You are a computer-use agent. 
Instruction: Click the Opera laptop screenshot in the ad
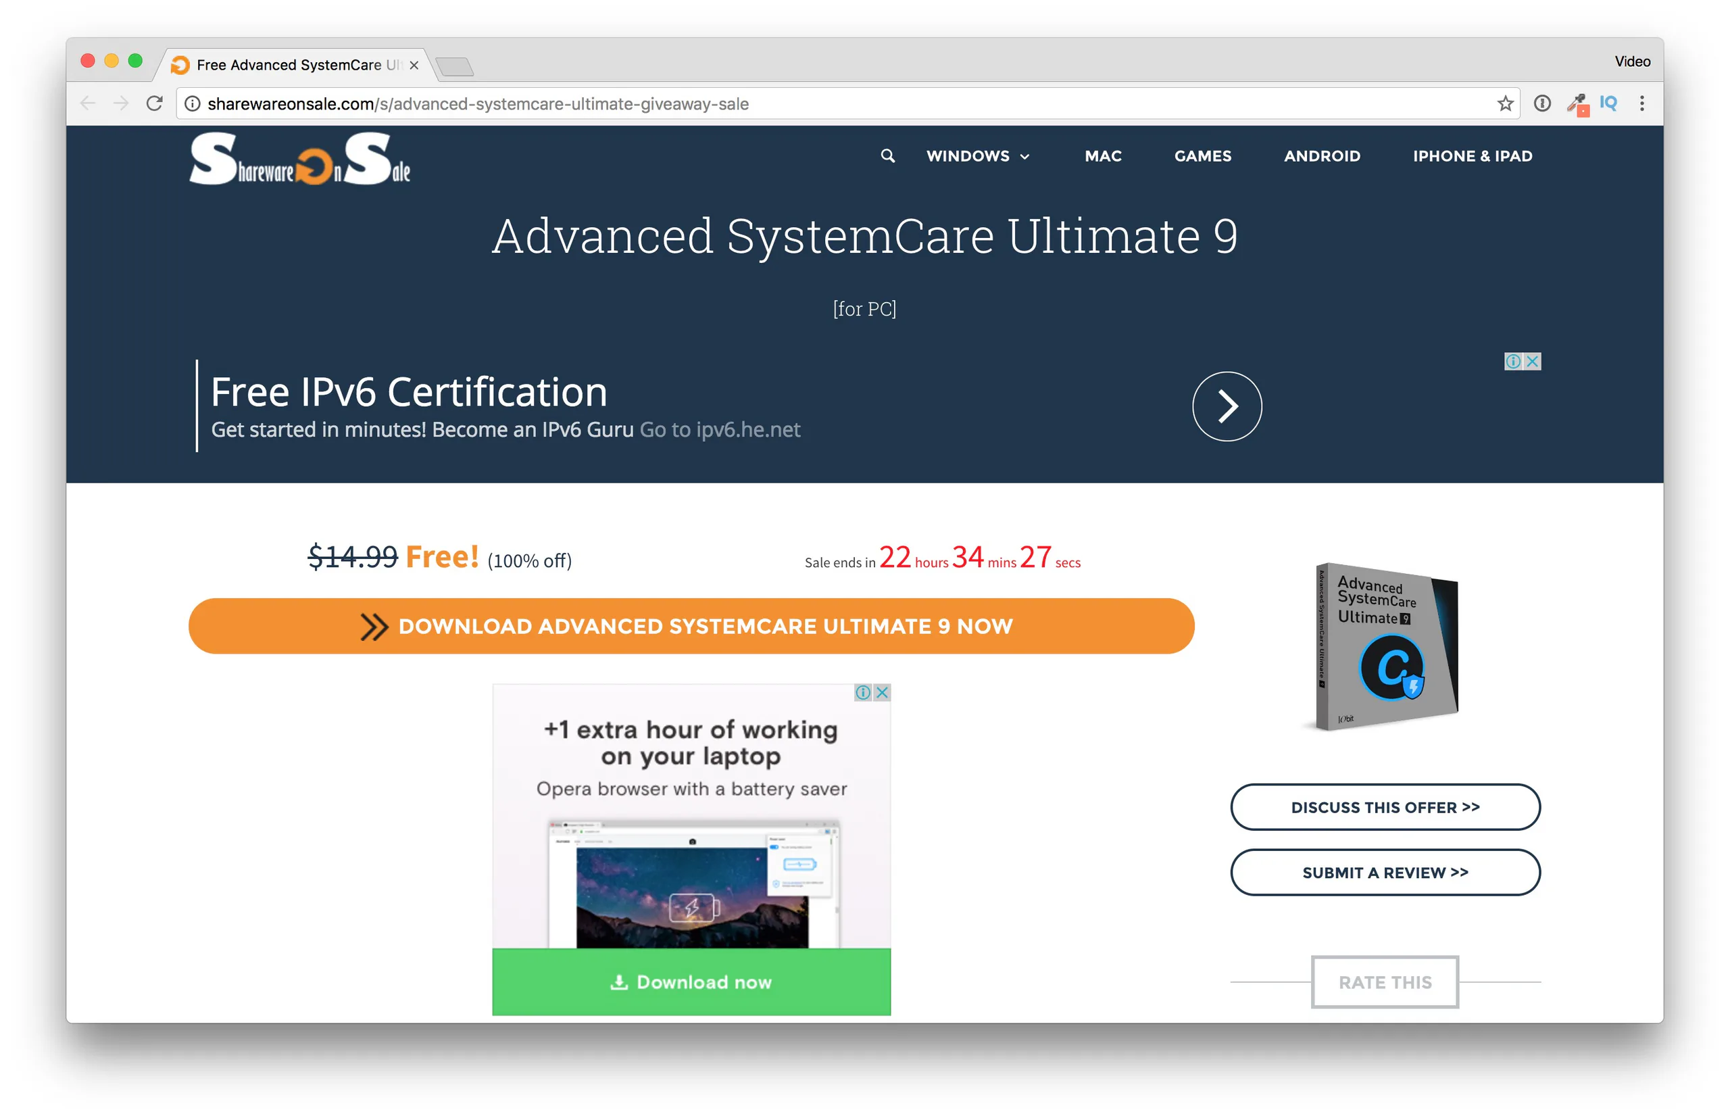pyautogui.click(x=693, y=884)
